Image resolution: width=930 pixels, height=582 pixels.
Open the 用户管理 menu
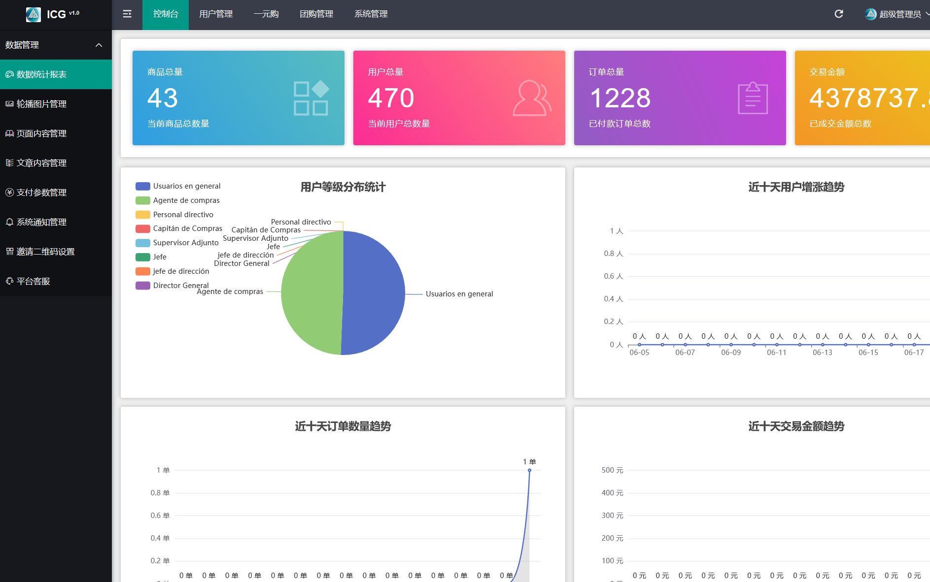point(216,14)
